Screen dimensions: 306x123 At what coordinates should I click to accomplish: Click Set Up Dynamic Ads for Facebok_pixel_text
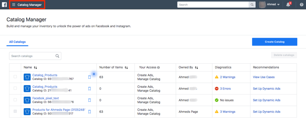pyautogui.click(x=267, y=100)
